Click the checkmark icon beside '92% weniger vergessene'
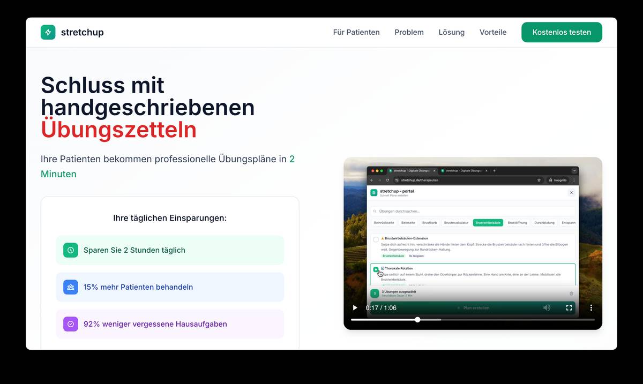 pos(71,324)
